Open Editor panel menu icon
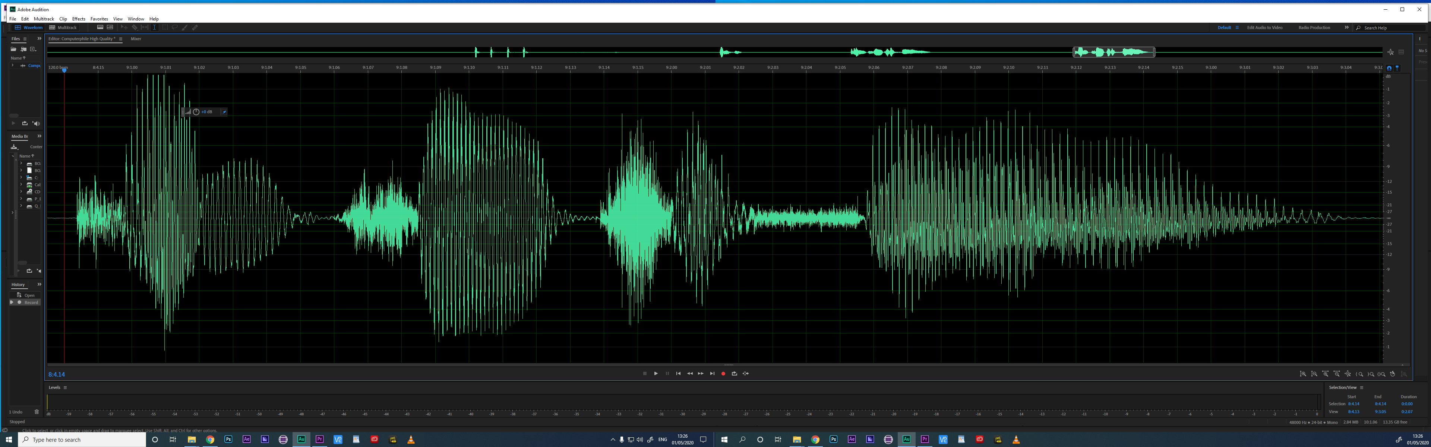The height and width of the screenshot is (447, 1431). coord(120,39)
